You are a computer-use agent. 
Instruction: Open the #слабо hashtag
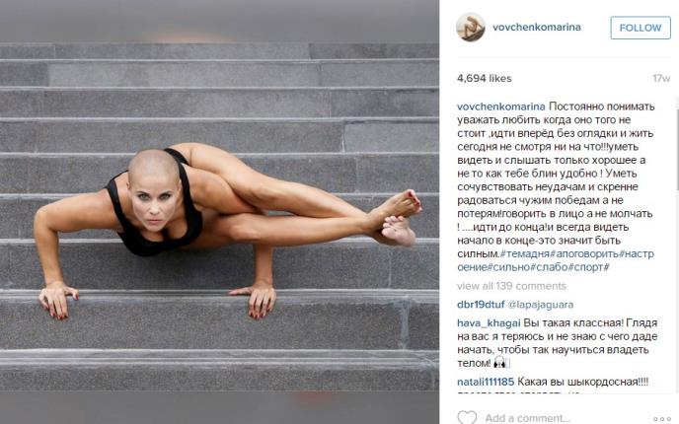pyautogui.click(x=550, y=267)
